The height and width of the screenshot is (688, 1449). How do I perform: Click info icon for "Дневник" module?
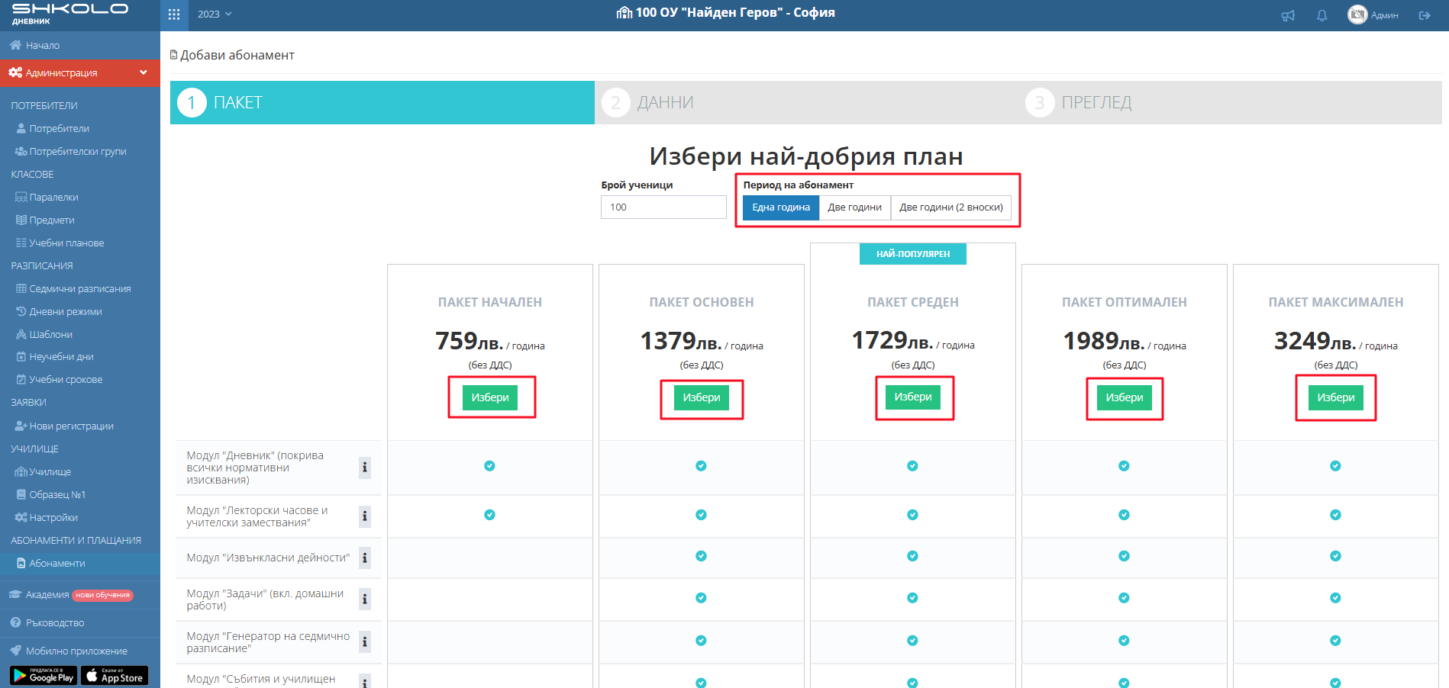(x=365, y=468)
